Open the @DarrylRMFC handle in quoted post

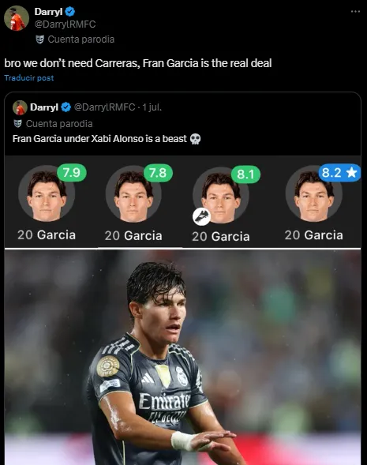(104, 107)
